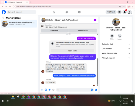This screenshot has height=106, width=135.
Task: Expand Chat members section
Action: [116, 49]
